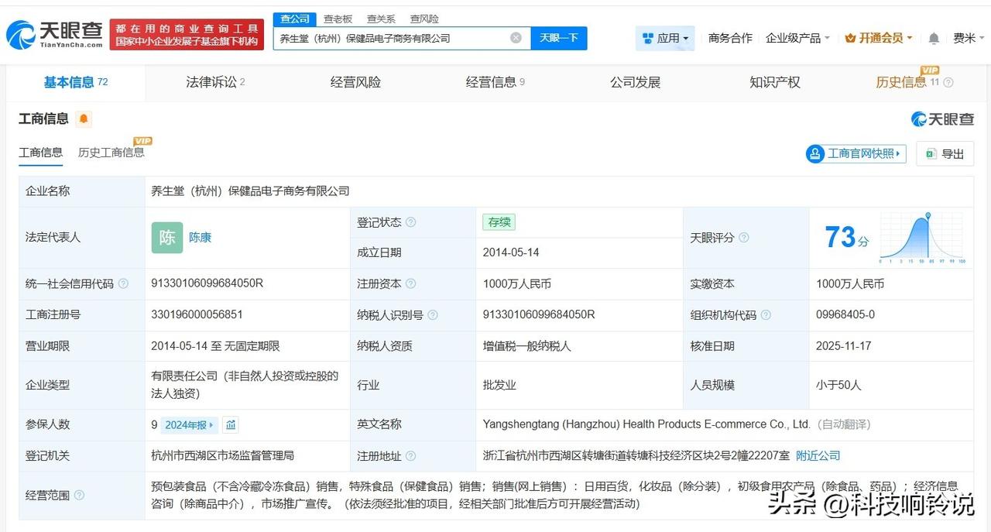Open the 历史工商信息 sub-tab
This screenshot has height=532, width=991.
(111, 153)
